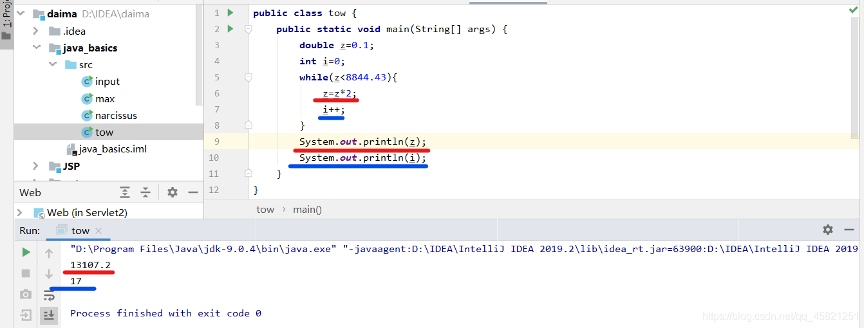Click the Stop process square icon
Screen dimensions: 864x328
pyautogui.click(x=26, y=273)
